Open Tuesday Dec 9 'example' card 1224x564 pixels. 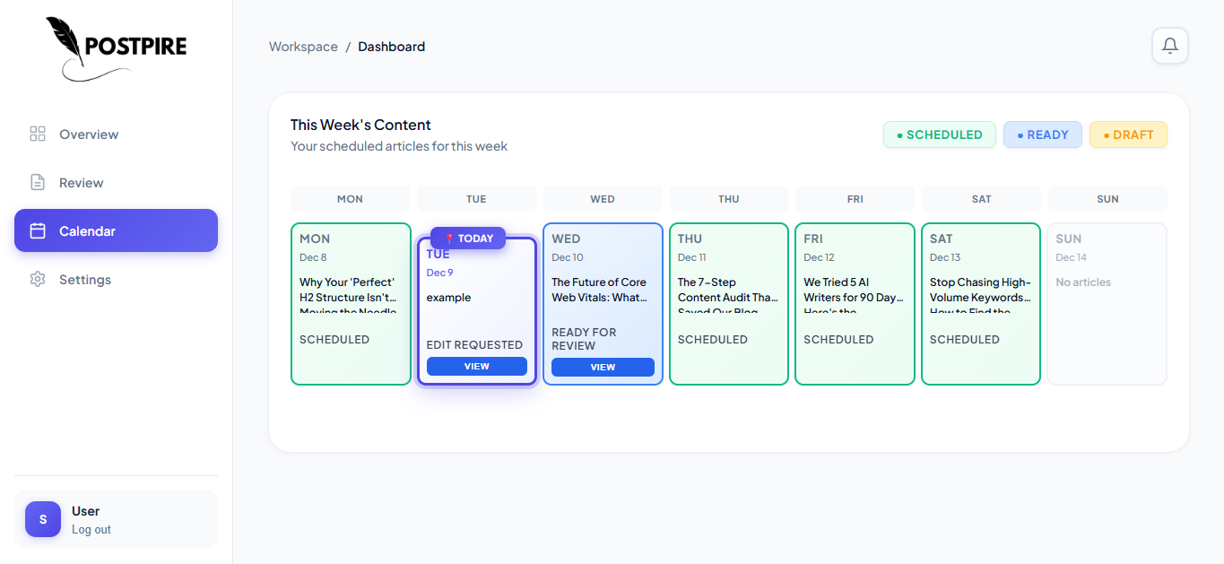[x=477, y=311]
